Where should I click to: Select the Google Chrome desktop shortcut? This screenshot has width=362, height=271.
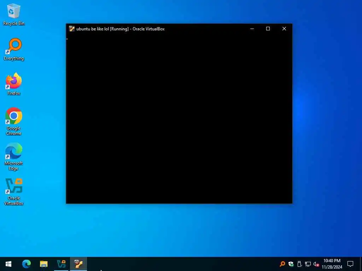click(x=14, y=121)
